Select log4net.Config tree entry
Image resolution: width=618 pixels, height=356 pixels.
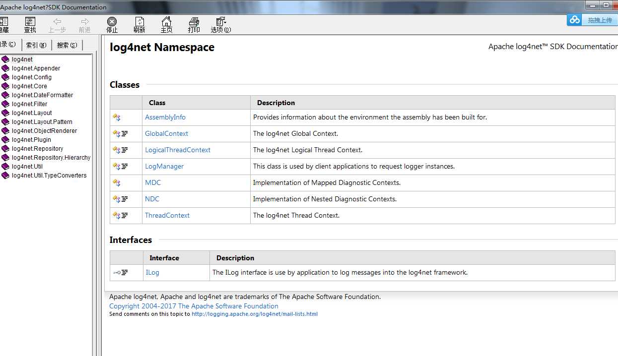coord(32,77)
